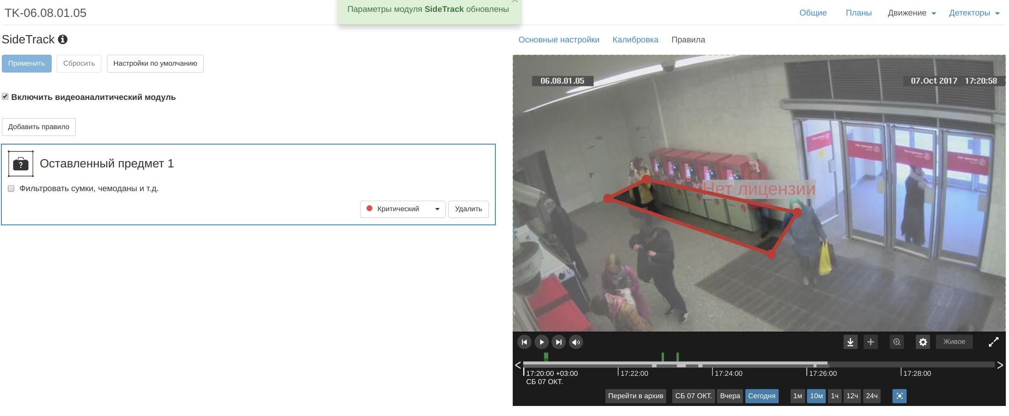Image resolution: width=1009 pixels, height=416 pixels.
Task: Click the abandoned object rule briefcase icon
Action: 21,164
